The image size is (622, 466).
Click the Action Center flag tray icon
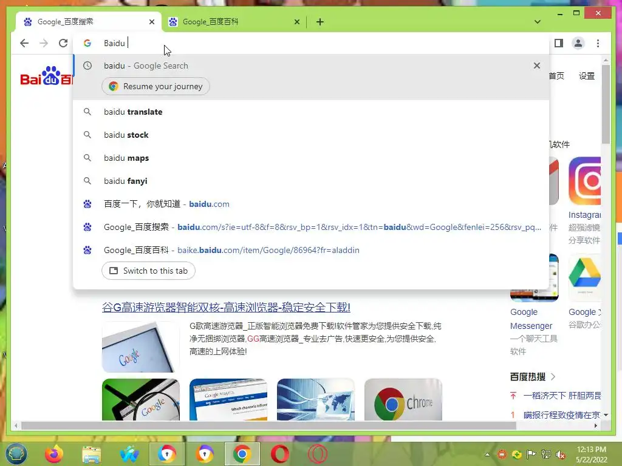click(531, 454)
